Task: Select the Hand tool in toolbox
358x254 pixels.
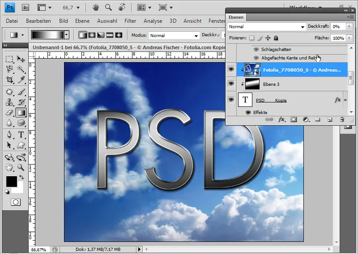Action: [x=9, y=168]
